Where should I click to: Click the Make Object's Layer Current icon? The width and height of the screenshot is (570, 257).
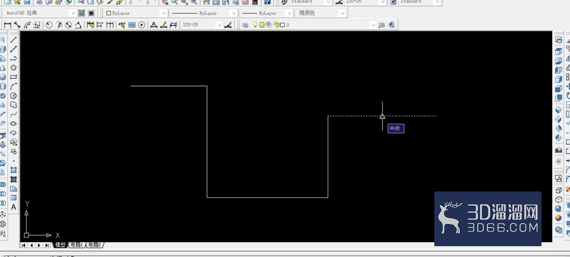pos(382,25)
